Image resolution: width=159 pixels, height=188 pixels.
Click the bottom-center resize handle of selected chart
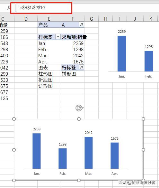tap(79, 180)
